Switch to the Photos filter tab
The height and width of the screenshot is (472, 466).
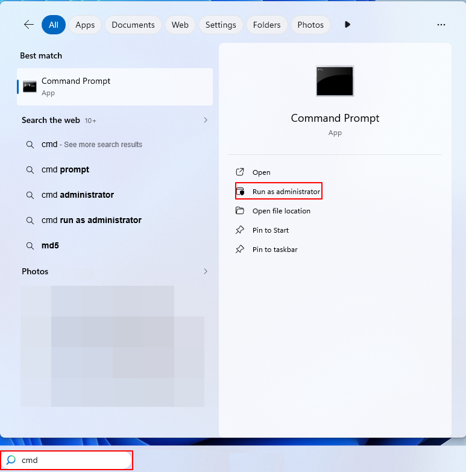pyautogui.click(x=310, y=25)
